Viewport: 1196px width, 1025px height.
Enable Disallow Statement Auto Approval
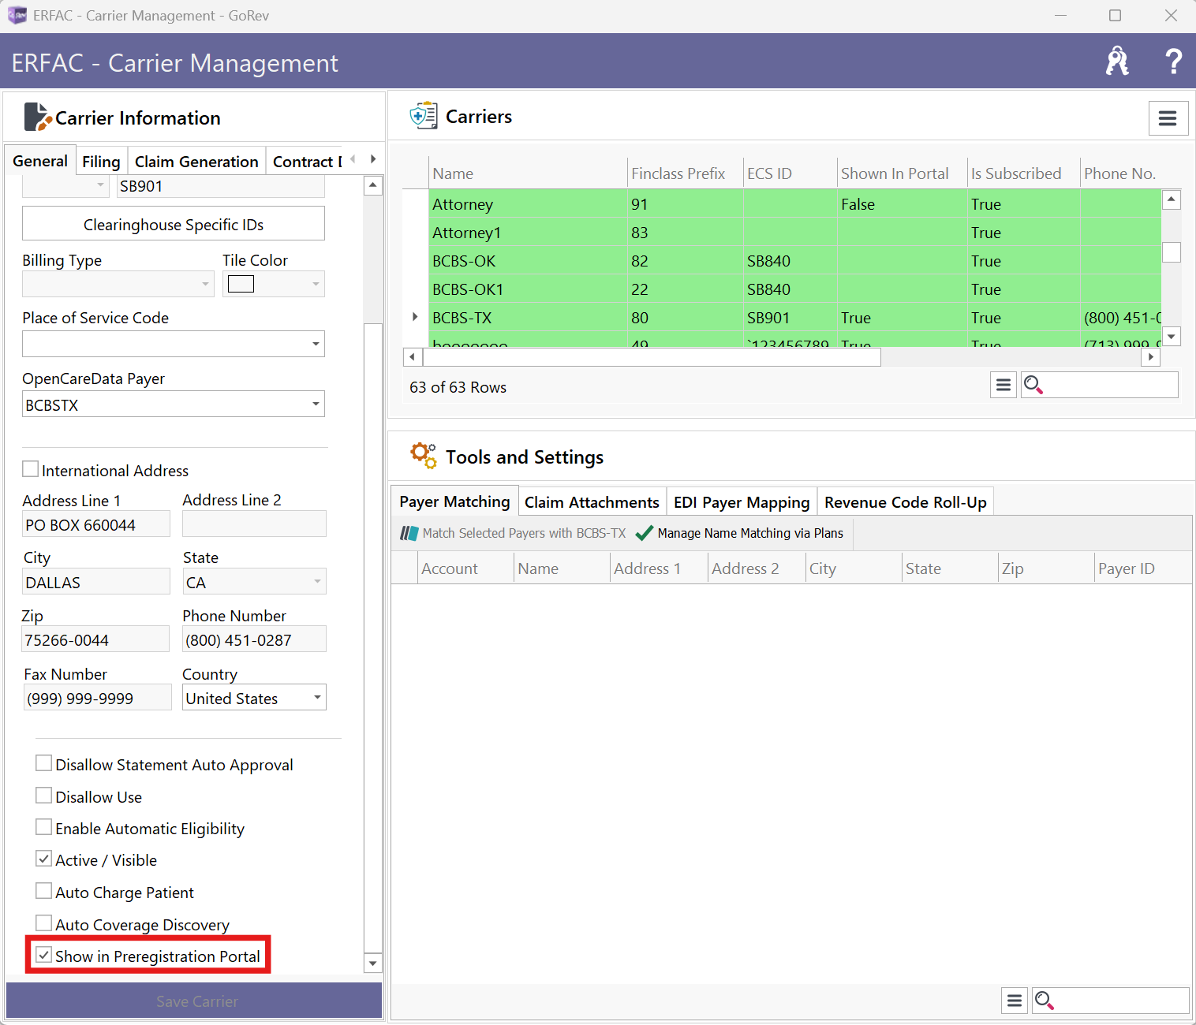click(x=44, y=763)
